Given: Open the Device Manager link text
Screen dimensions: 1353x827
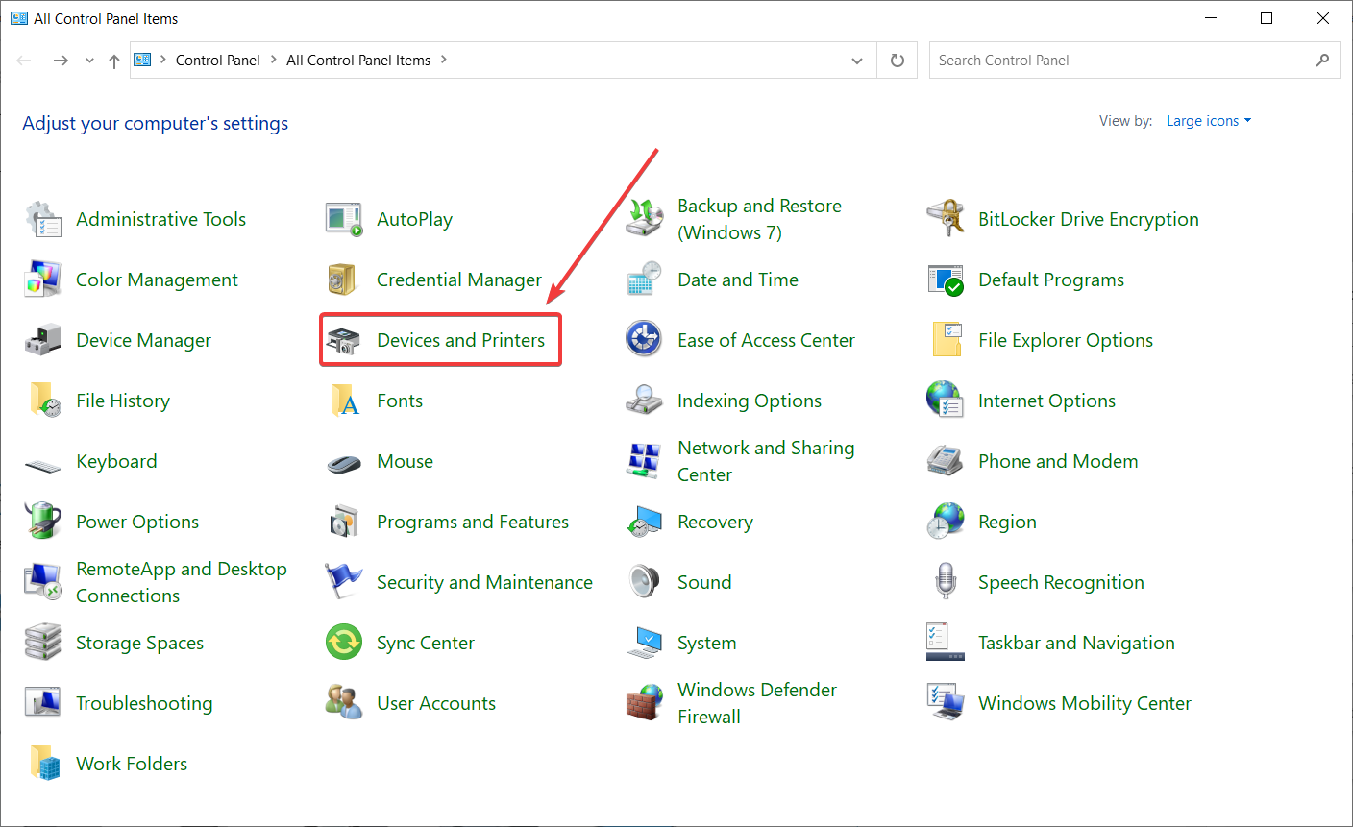Looking at the screenshot, I should click(144, 340).
